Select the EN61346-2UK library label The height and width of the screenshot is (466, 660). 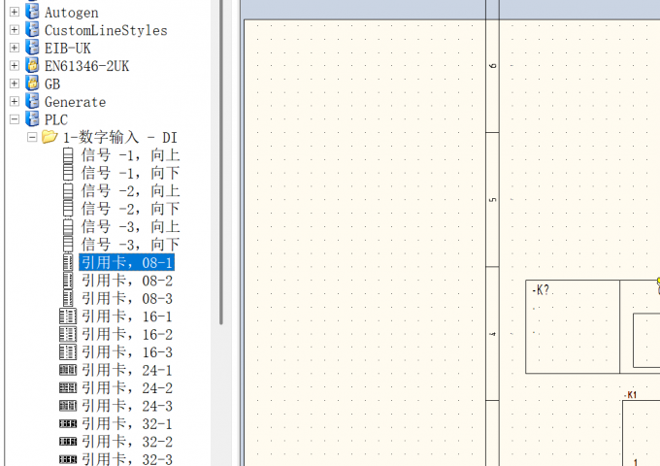click(x=86, y=66)
